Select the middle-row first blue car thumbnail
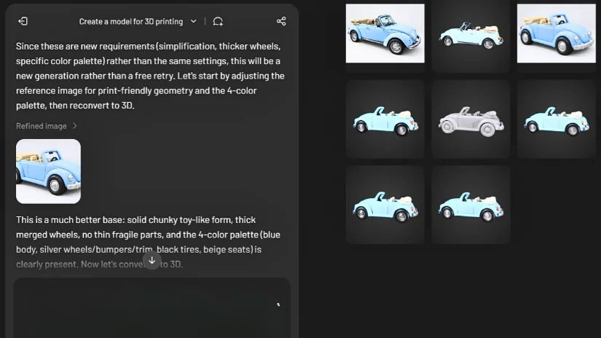Viewport: 601px width, 338px height. (385, 119)
